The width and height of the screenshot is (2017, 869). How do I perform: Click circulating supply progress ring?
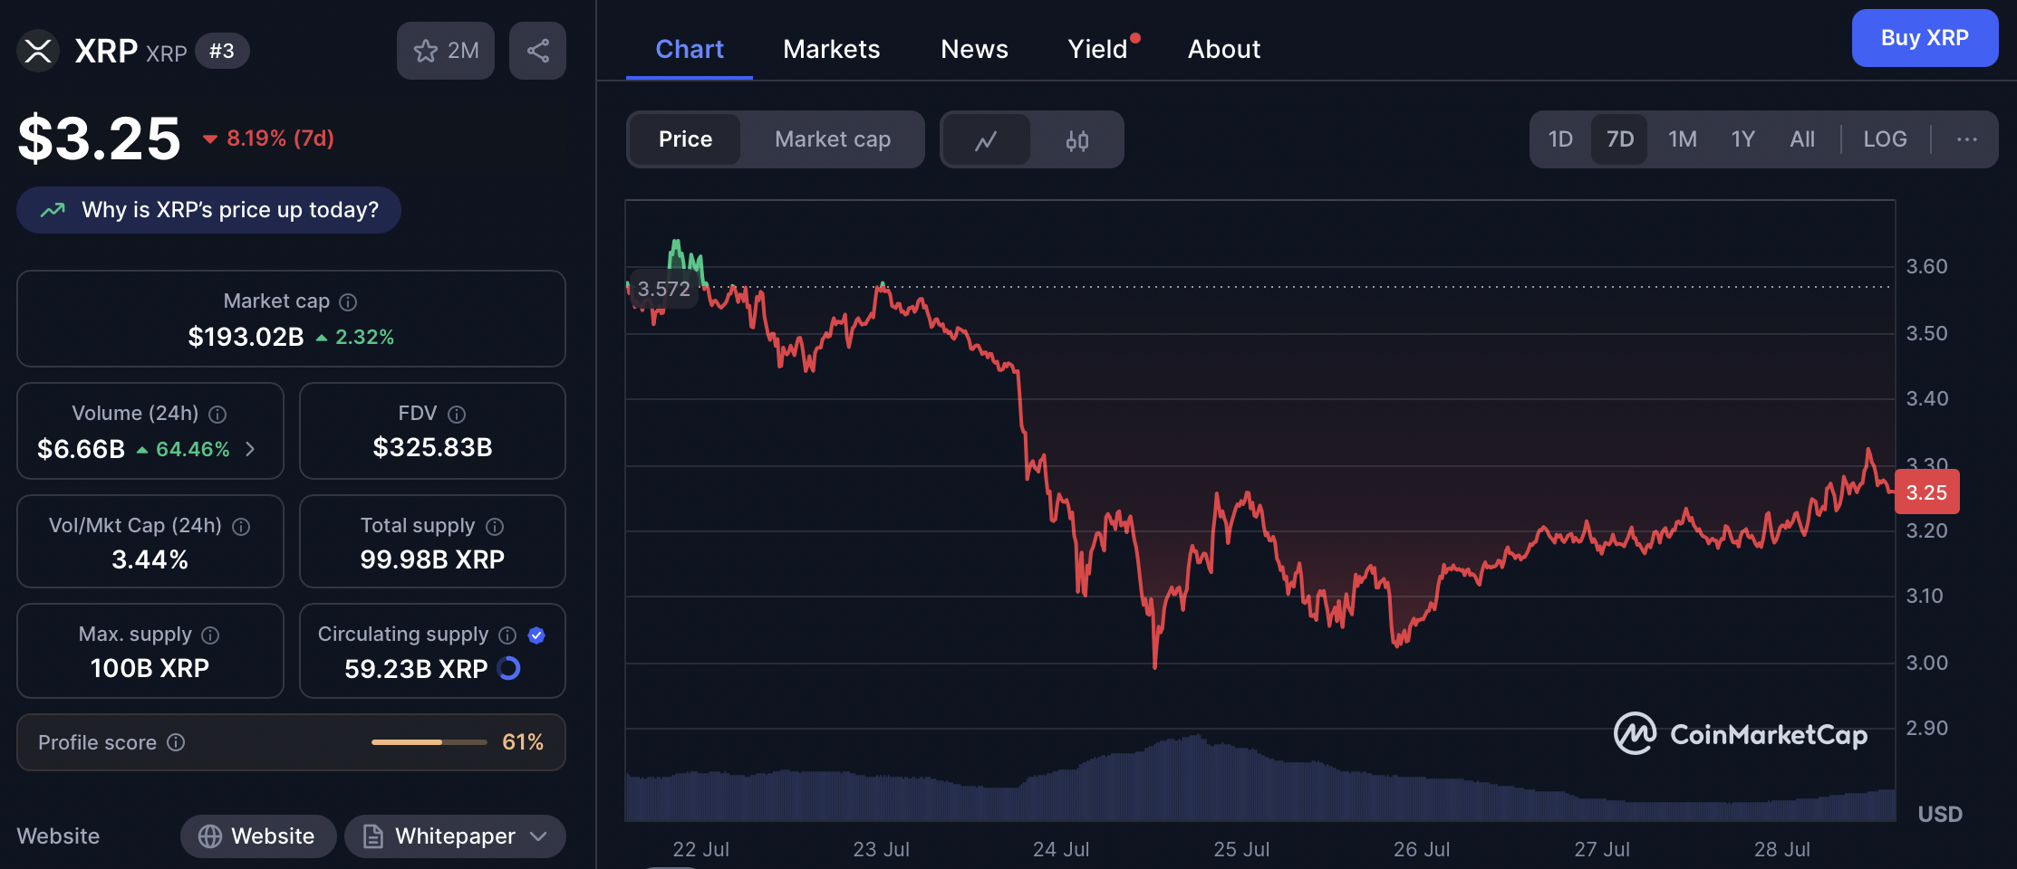click(x=509, y=668)
